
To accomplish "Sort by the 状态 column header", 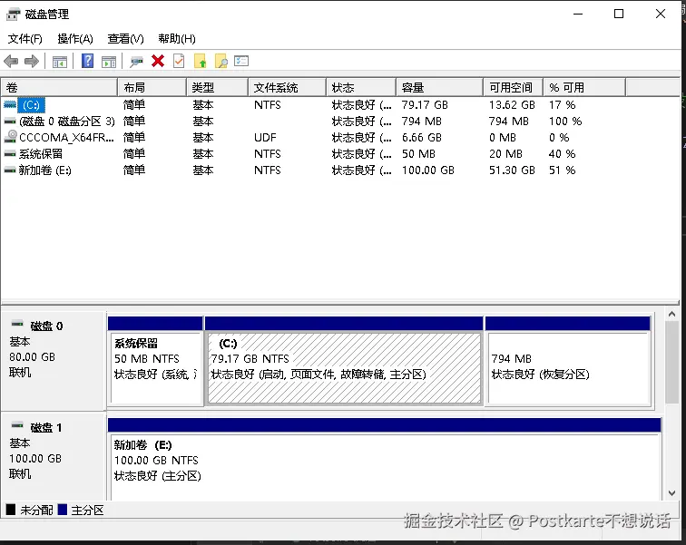I will tap(361, 87).
